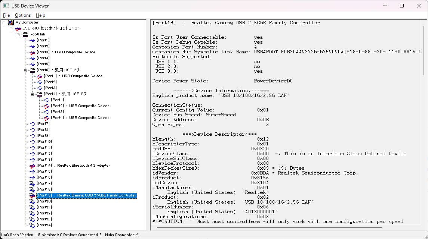Collapse the RootHub [Port6] hub node
This screenshot has width=428, height=239.
(25, 70)
